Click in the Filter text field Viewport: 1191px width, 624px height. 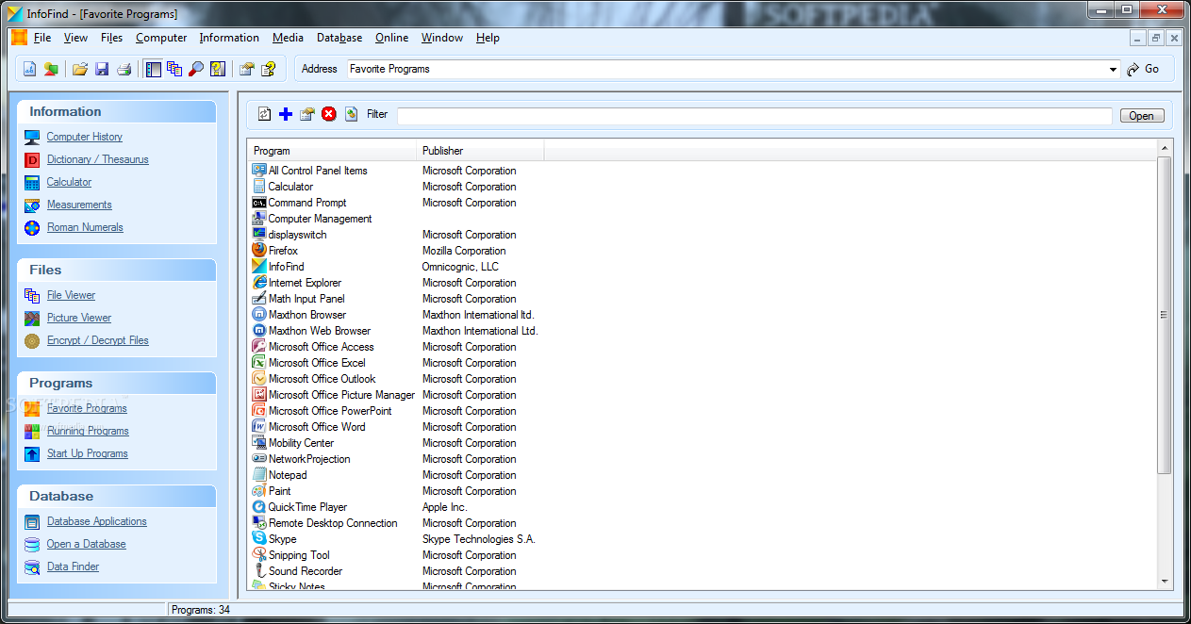pyautogui.click(x=754, y=116)
